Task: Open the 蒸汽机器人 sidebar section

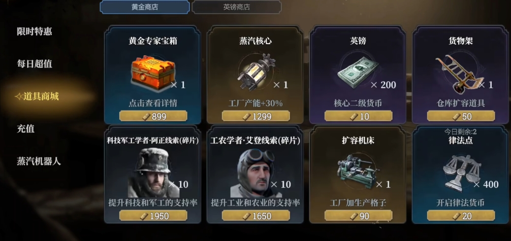Action: tap(39, 161)
